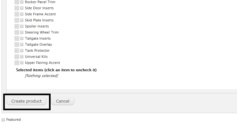This screenshot has width=237, height=123.
Task: Click the Cancel button
Action: (63, 101)
